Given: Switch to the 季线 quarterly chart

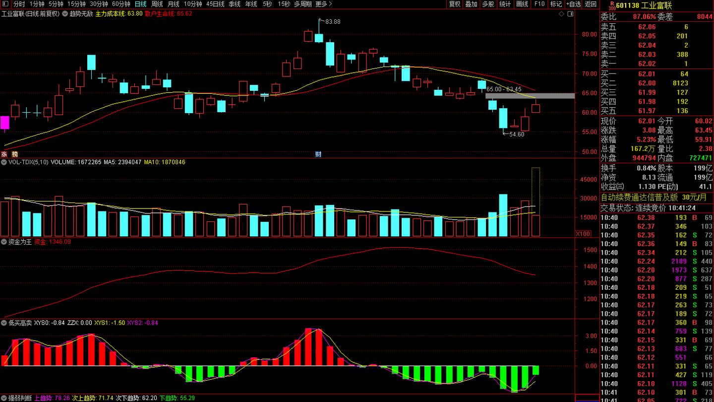Looking at the screenshot, I should [x=235, y=4].
